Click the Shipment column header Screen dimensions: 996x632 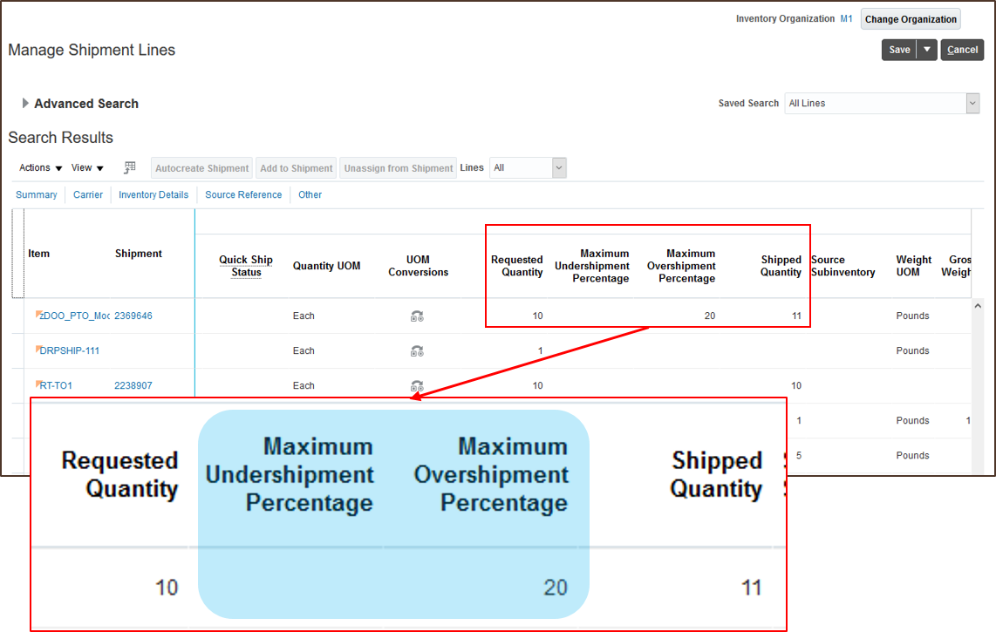tap(139, 254)
